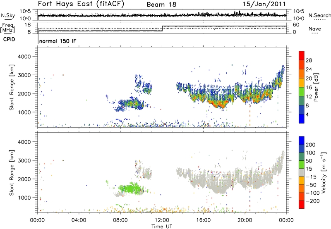Click the red bottom segment of the Velocity colorbar
The width and height of the screenshot is (331, 229).
click(302, 205)
